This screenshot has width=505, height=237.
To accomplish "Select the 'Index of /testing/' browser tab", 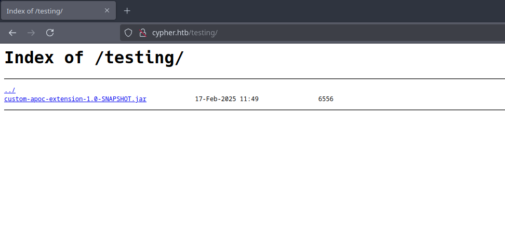I will click(x=47, y=11).
